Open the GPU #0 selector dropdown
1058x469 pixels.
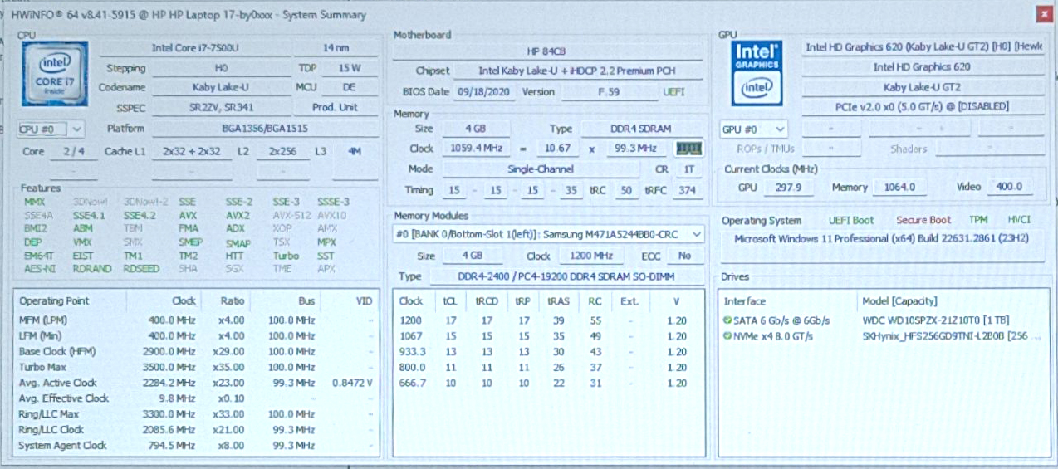[x=754, y=129]
